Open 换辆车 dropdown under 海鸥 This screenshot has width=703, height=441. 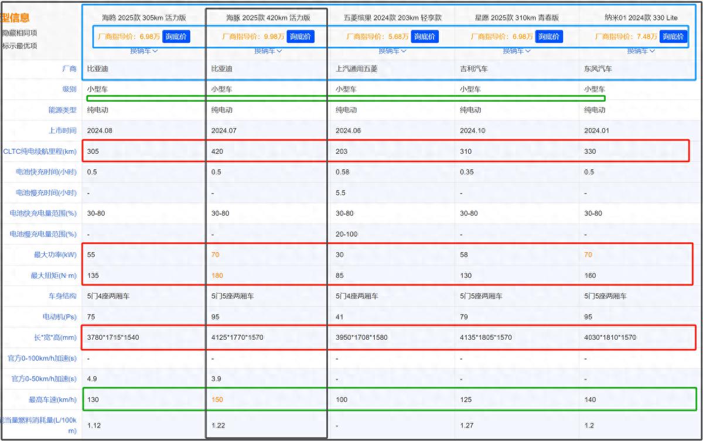tap(144, 51)
